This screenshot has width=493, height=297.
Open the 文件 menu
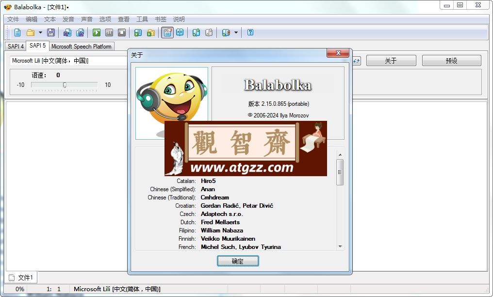[13, 19]
